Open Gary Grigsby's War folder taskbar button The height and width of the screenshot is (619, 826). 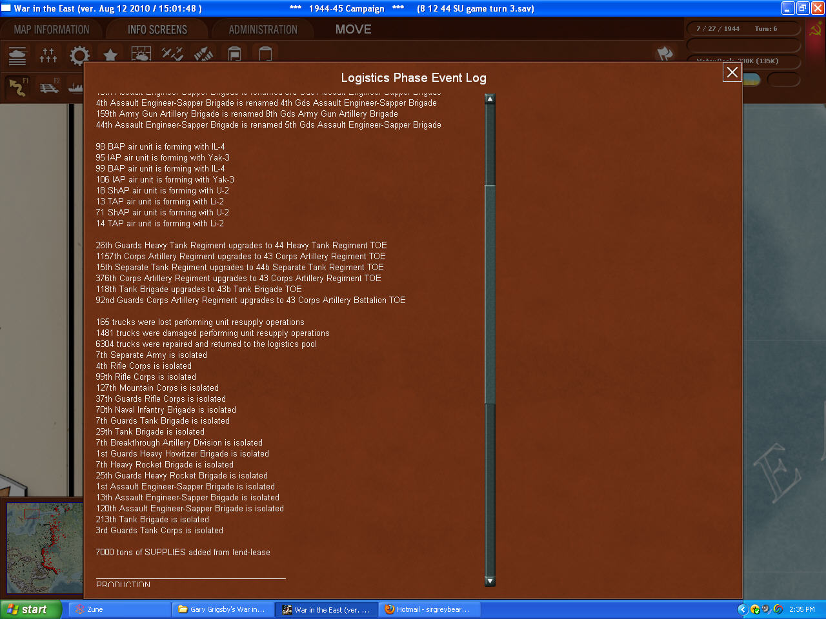pos(223,609)
